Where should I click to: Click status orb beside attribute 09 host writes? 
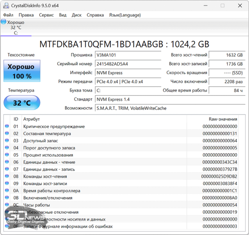pos(7,183)
